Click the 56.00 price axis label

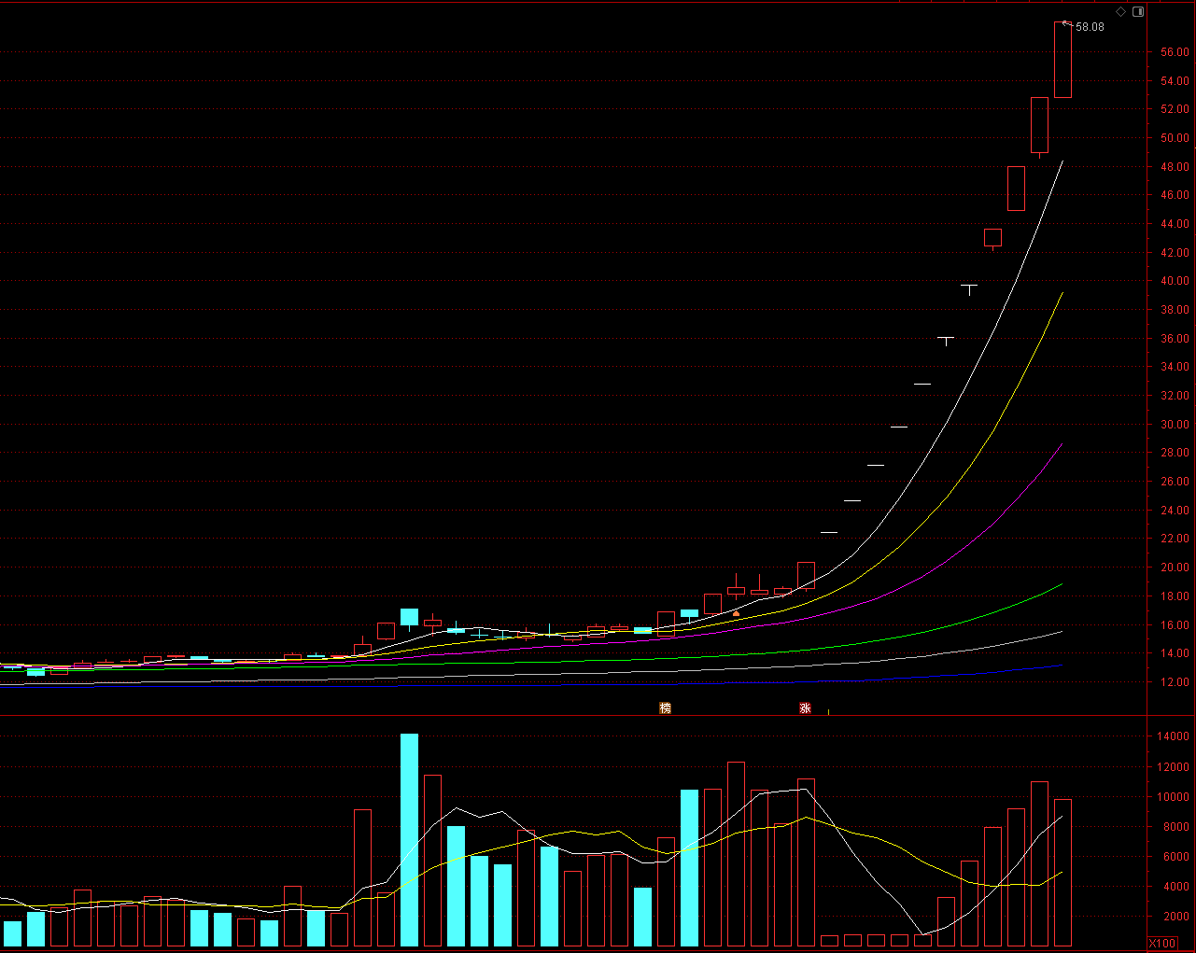(x=1175, y=53)
